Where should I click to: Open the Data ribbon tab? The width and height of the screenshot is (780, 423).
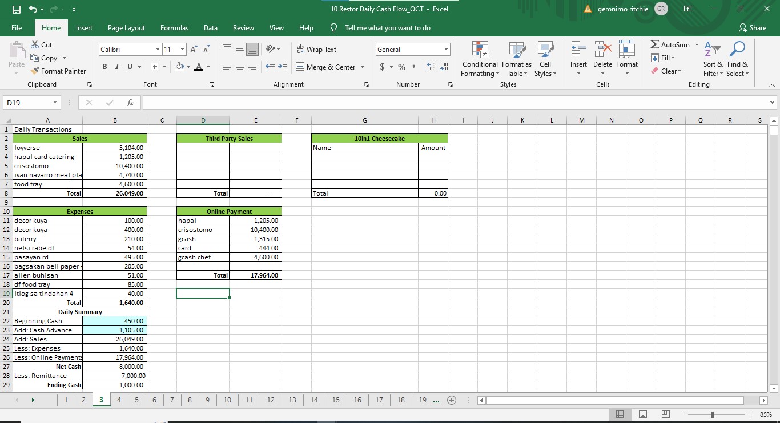(x=211, y=27)
